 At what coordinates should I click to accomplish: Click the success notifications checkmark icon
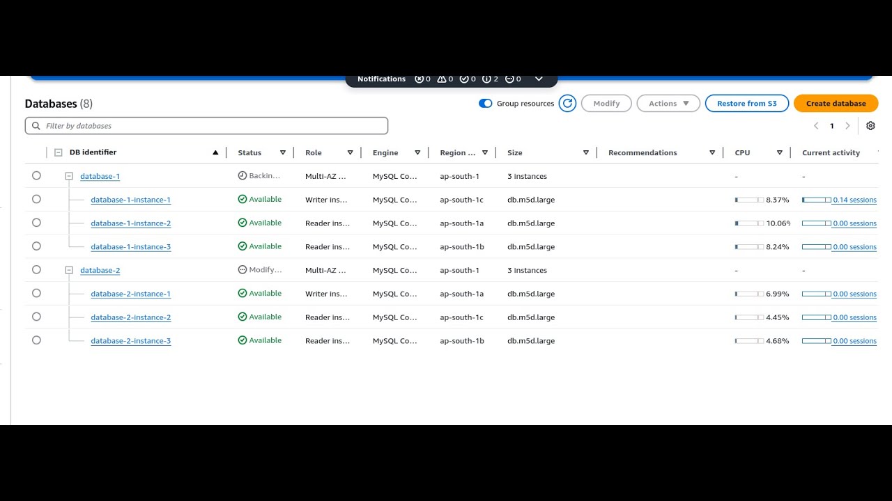(x=464, y=79)
